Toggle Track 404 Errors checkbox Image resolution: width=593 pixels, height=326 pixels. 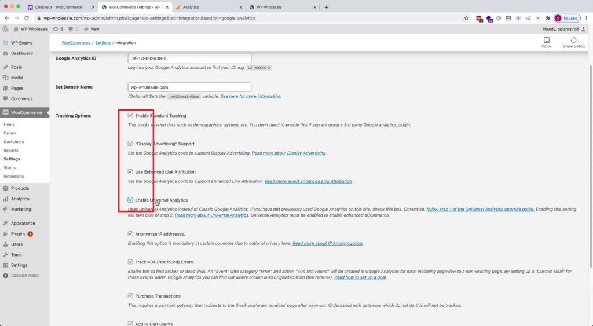click(x=130, y=262)
